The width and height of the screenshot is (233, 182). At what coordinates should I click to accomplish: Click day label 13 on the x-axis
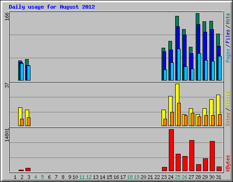coord(96,177)
